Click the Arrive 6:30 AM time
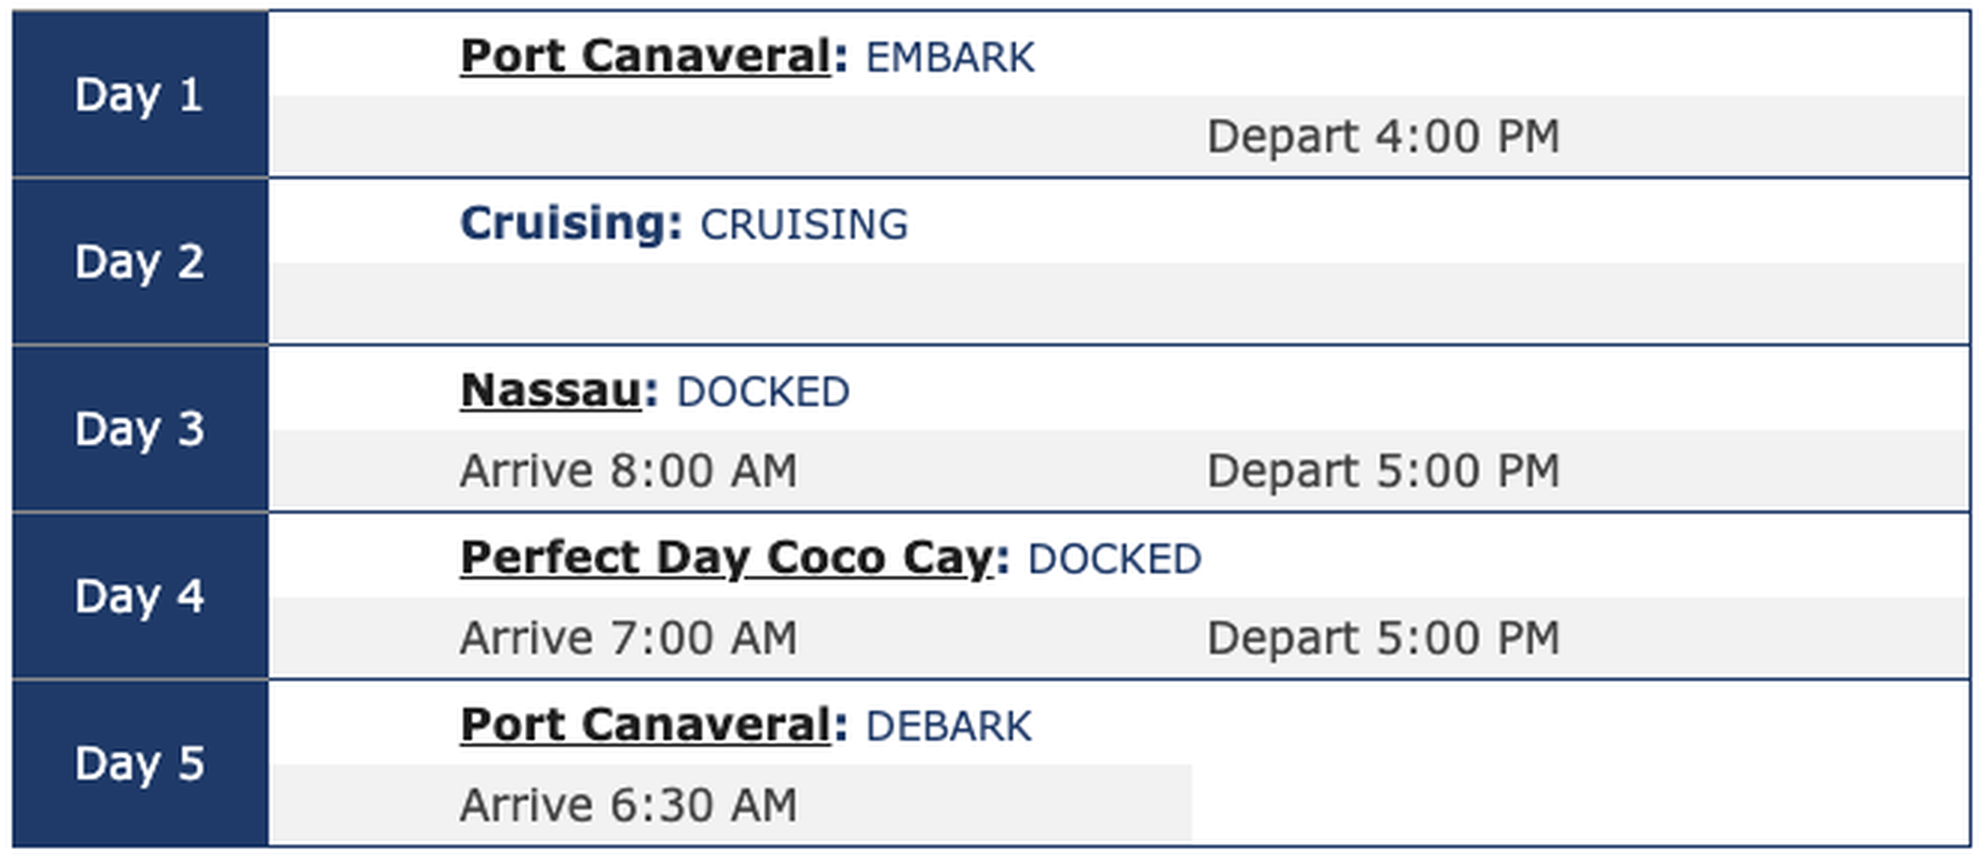This screenshot has height=860, width=1984. pos(628,805)
